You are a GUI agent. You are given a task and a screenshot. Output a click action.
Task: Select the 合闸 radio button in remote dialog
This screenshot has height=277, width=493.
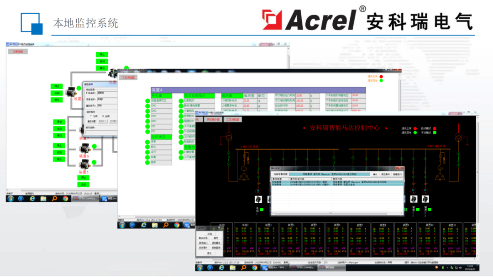click(103, 116)
